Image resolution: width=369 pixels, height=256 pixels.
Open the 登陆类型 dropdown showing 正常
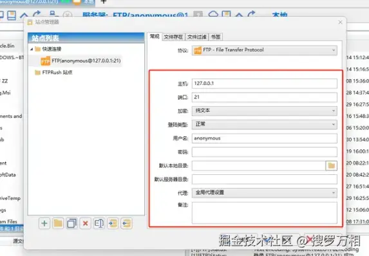click(264, 124)
